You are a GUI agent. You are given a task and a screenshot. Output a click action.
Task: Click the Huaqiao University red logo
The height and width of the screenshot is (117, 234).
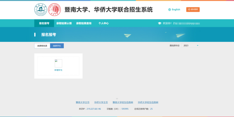54,10
